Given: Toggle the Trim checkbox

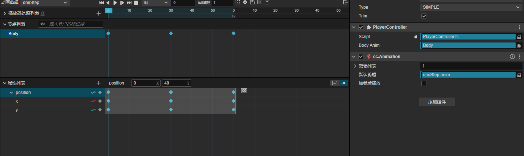Looking at the screenshot, I should (424, 16).
